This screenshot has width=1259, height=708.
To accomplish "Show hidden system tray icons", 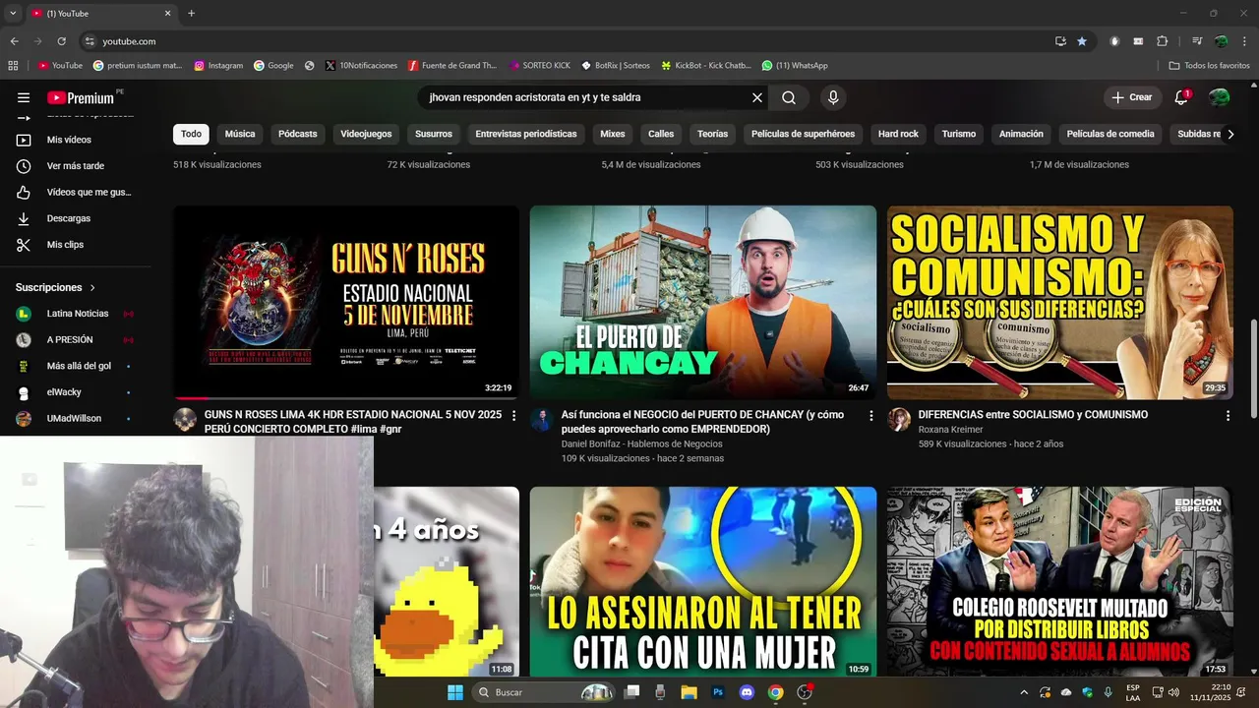I will pos(1024,692).
